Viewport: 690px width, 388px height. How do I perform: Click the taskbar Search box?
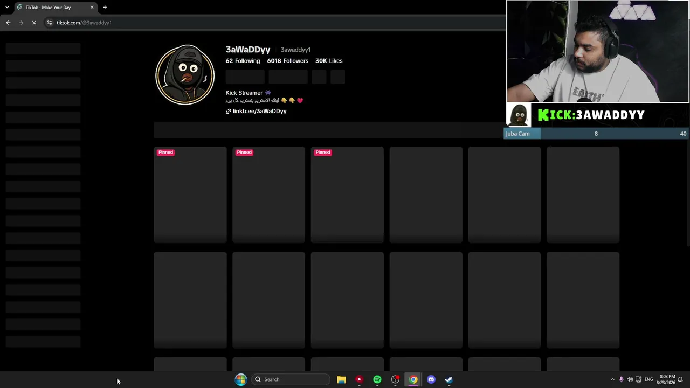pyautogui.click(x=291, y=379)
